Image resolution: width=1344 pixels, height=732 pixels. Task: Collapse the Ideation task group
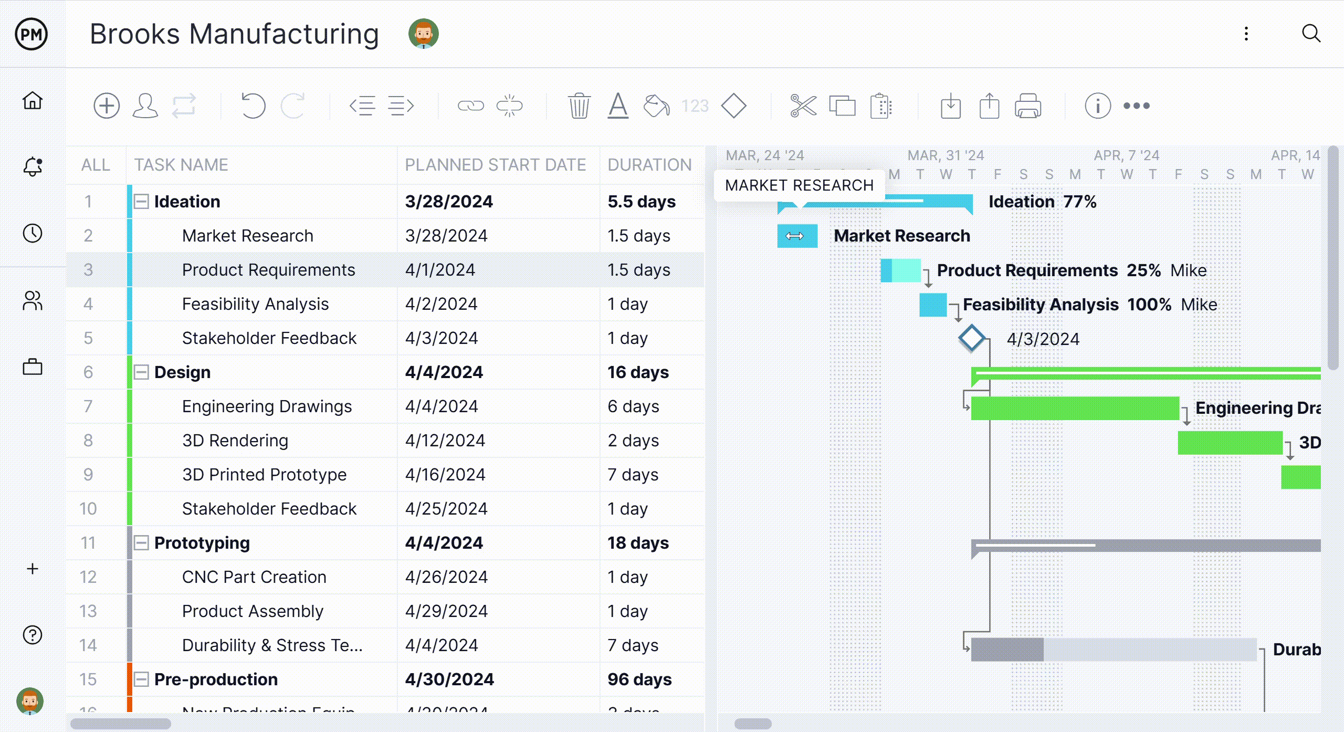pos(141,202)
